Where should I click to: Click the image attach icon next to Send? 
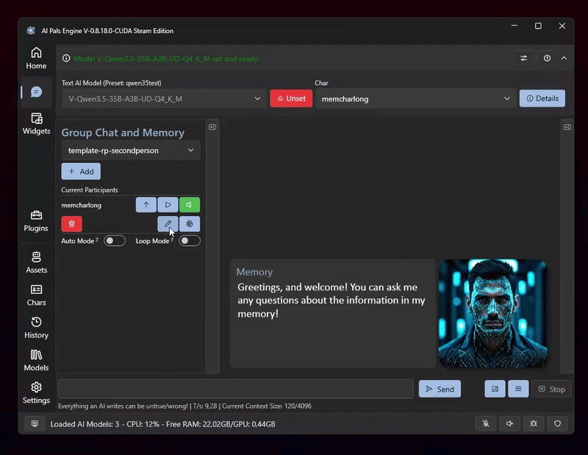pos(495,389)
